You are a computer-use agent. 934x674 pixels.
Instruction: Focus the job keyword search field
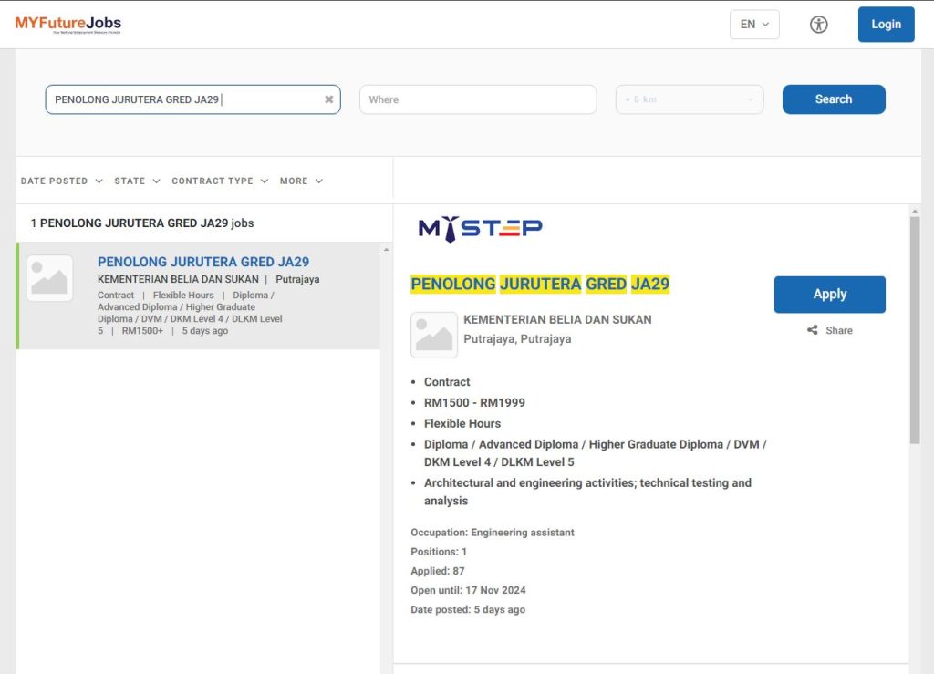[x=182, y=99]
